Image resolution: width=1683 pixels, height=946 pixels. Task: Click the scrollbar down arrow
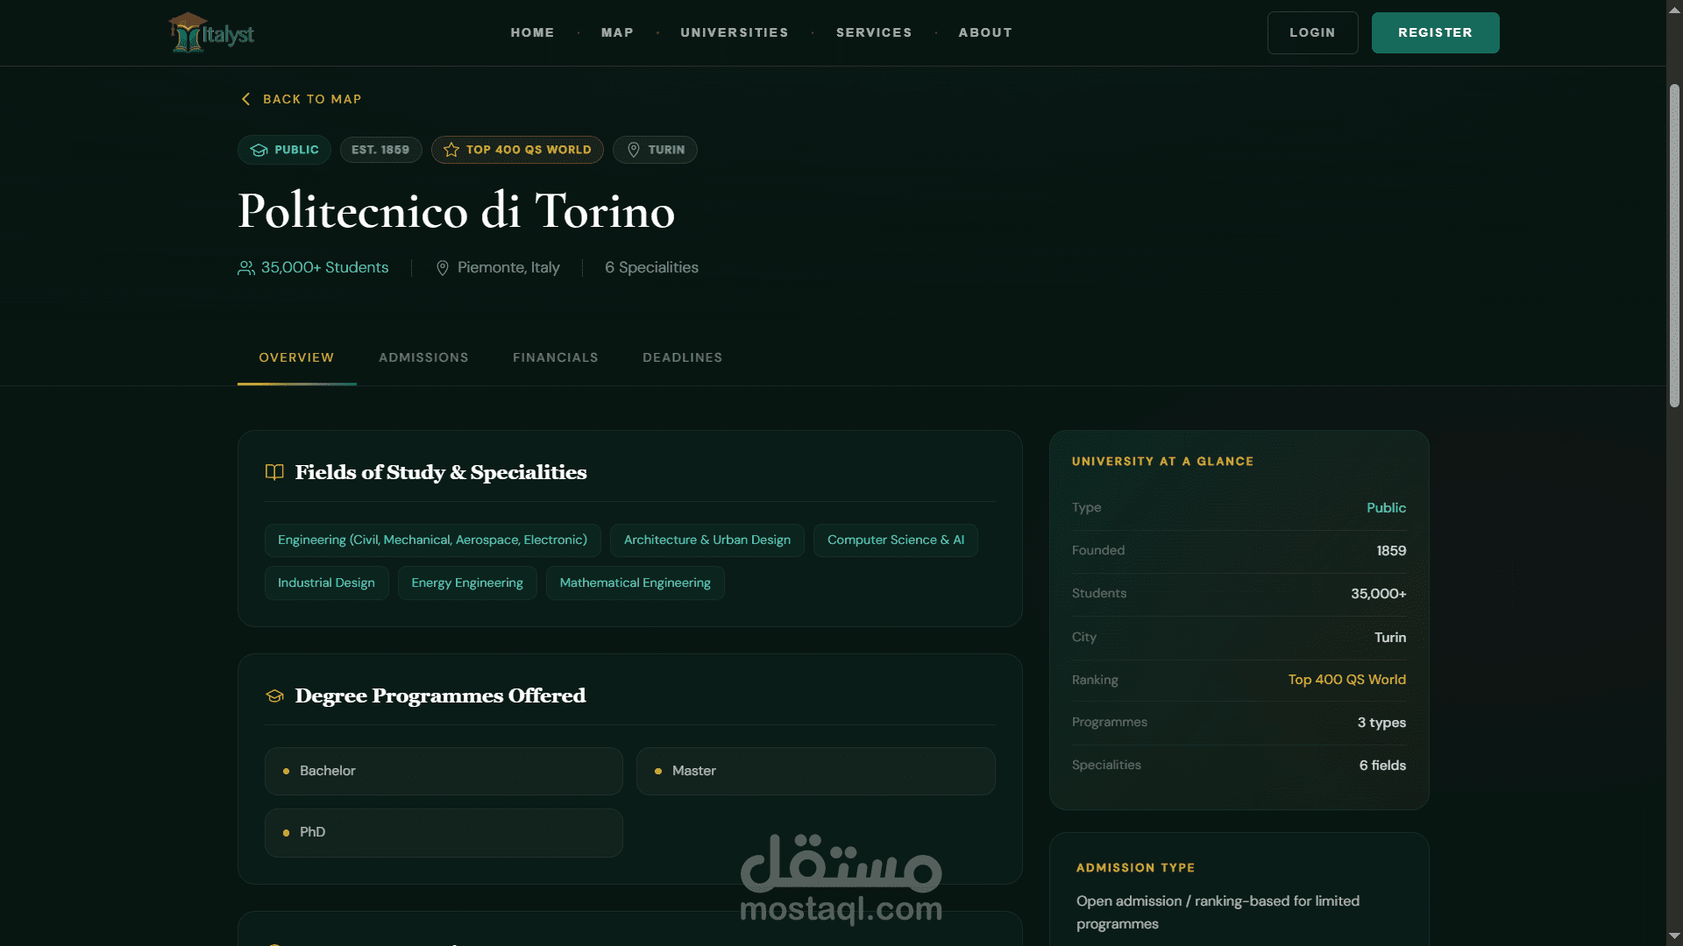pyautogui.click(x=1674, y=936)
